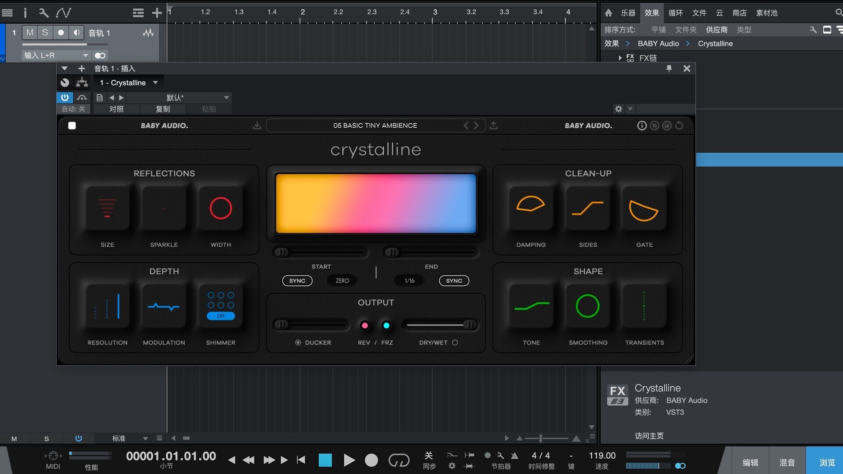
Task: Click the plugin info icon
Action: point(642,126)
